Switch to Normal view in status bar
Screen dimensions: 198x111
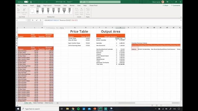click(152, 105)
